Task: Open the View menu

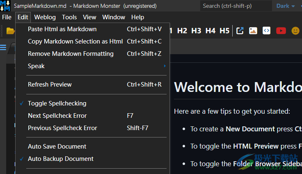Action: click(x=89, y=17)
